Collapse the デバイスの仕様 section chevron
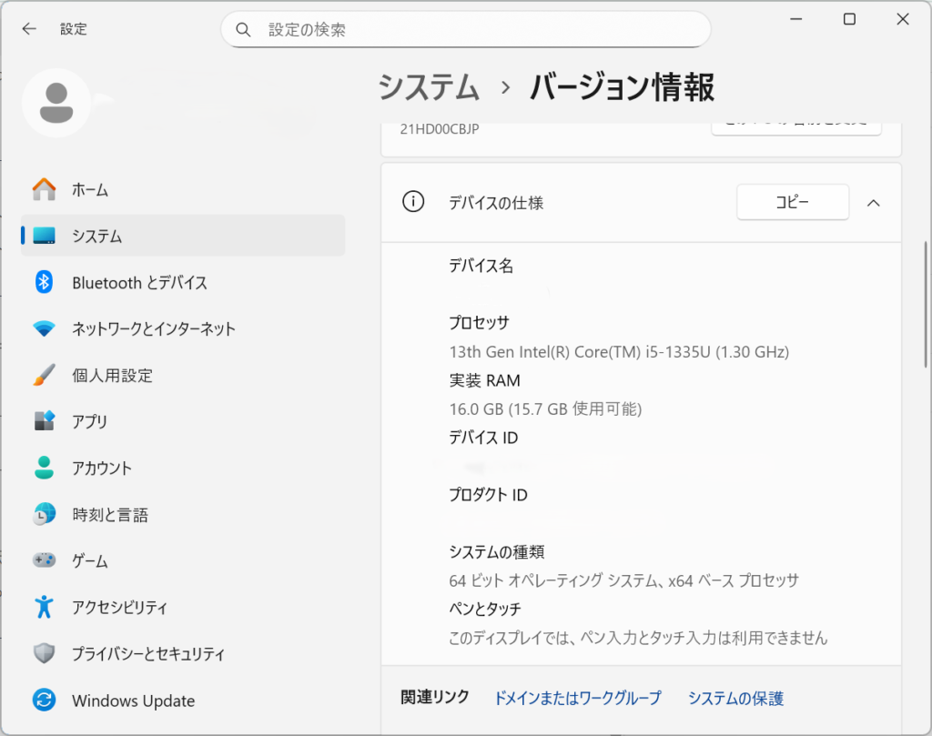This screenshot has width=932, height=736. 873,203
